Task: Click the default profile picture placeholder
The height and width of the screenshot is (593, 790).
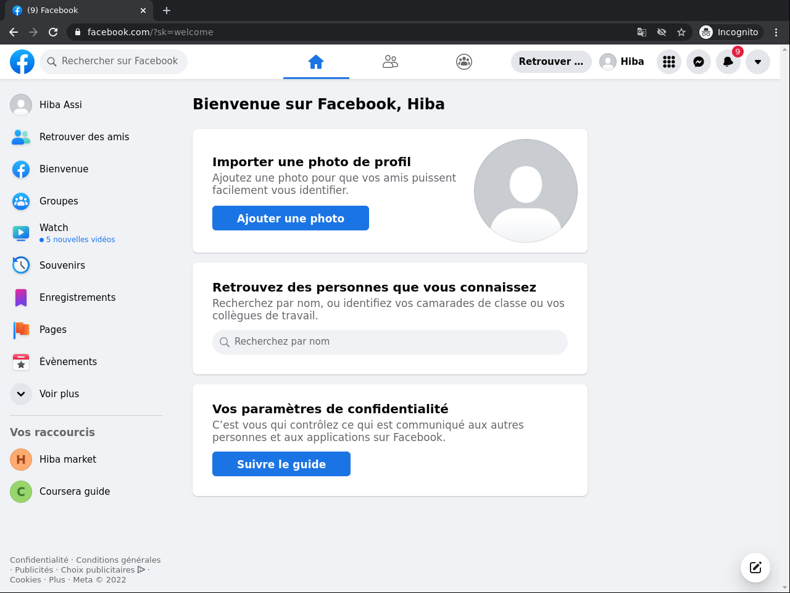Action: coord(526,191)
